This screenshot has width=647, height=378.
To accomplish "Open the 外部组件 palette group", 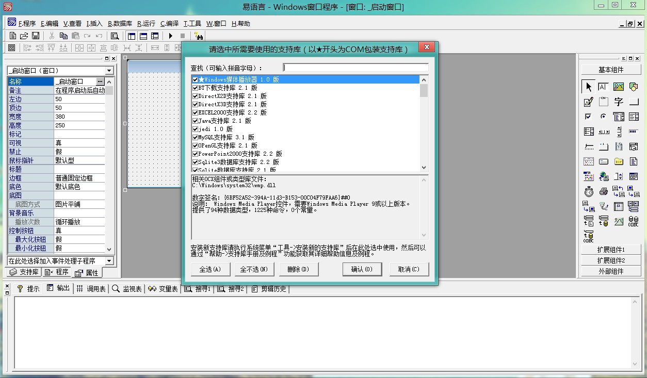I will coord(611,271).
